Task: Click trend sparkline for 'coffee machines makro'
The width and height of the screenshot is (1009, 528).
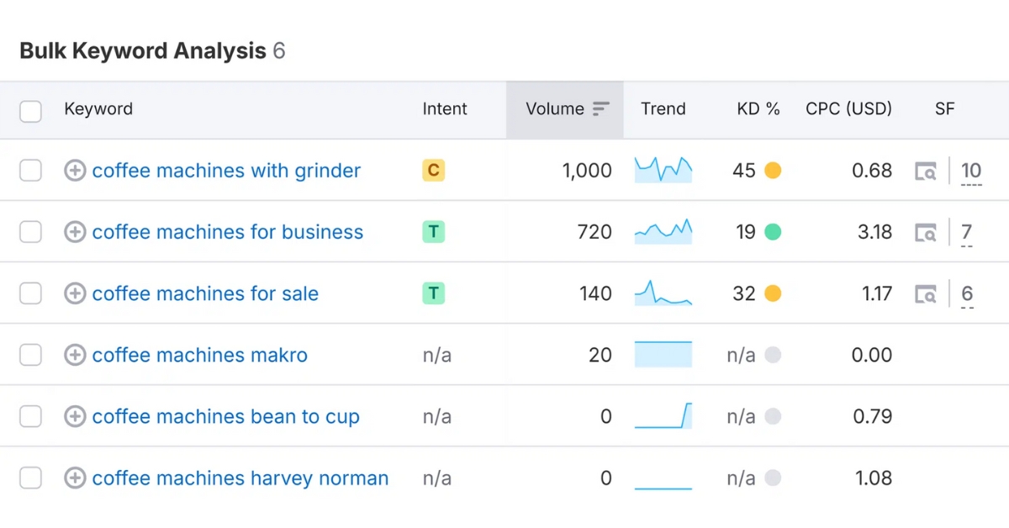Action: pos(663,354)
